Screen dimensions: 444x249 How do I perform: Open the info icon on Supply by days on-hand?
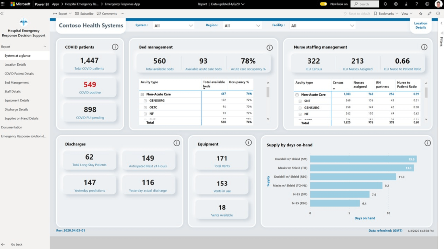[x=428, y=143]
